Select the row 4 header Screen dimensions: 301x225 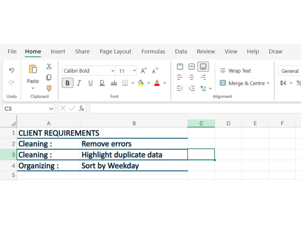8,166
